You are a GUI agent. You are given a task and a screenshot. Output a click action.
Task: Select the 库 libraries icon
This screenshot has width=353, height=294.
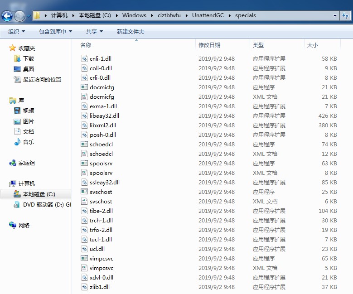(13, 101)
